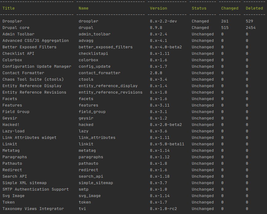Screen dimensions: 267x214
Task: Select the Checklist API title
Action: 18,54
